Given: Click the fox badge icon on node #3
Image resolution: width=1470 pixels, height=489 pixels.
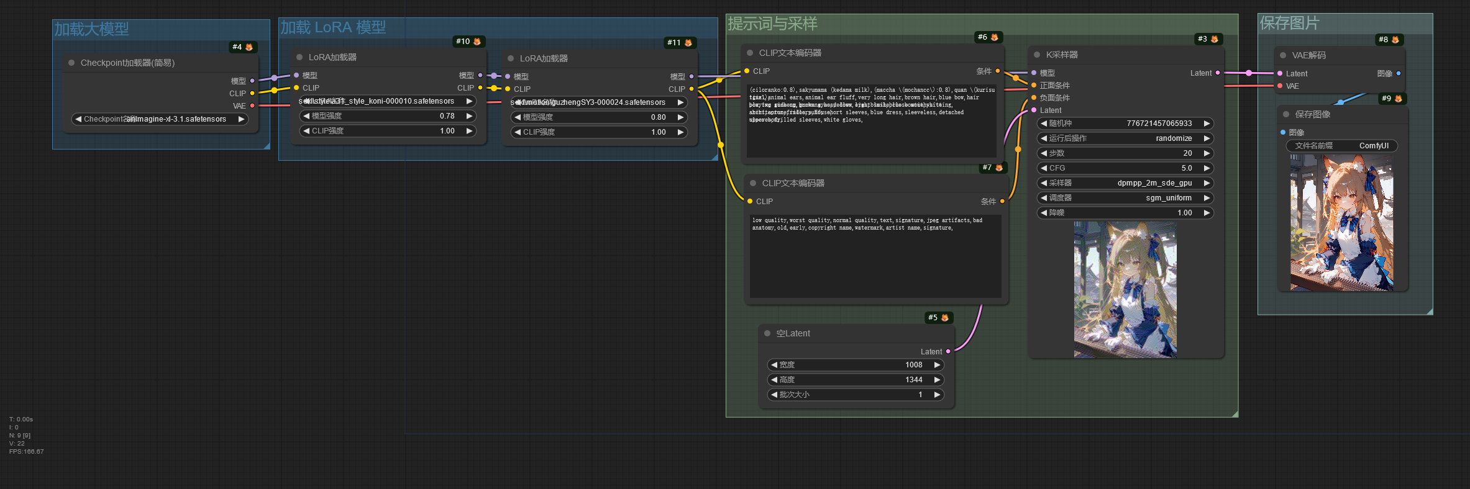Looking at the screenshot, I should pos(1215,39).
